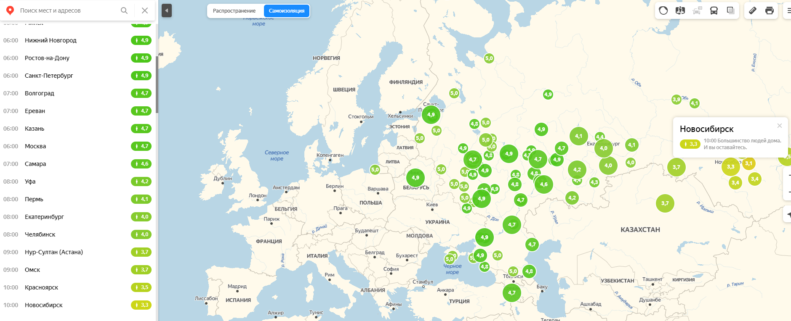Click in the search places field
The height and width of the screenshot is (321, 791).
pyautogui.click(x=67, y=11)
